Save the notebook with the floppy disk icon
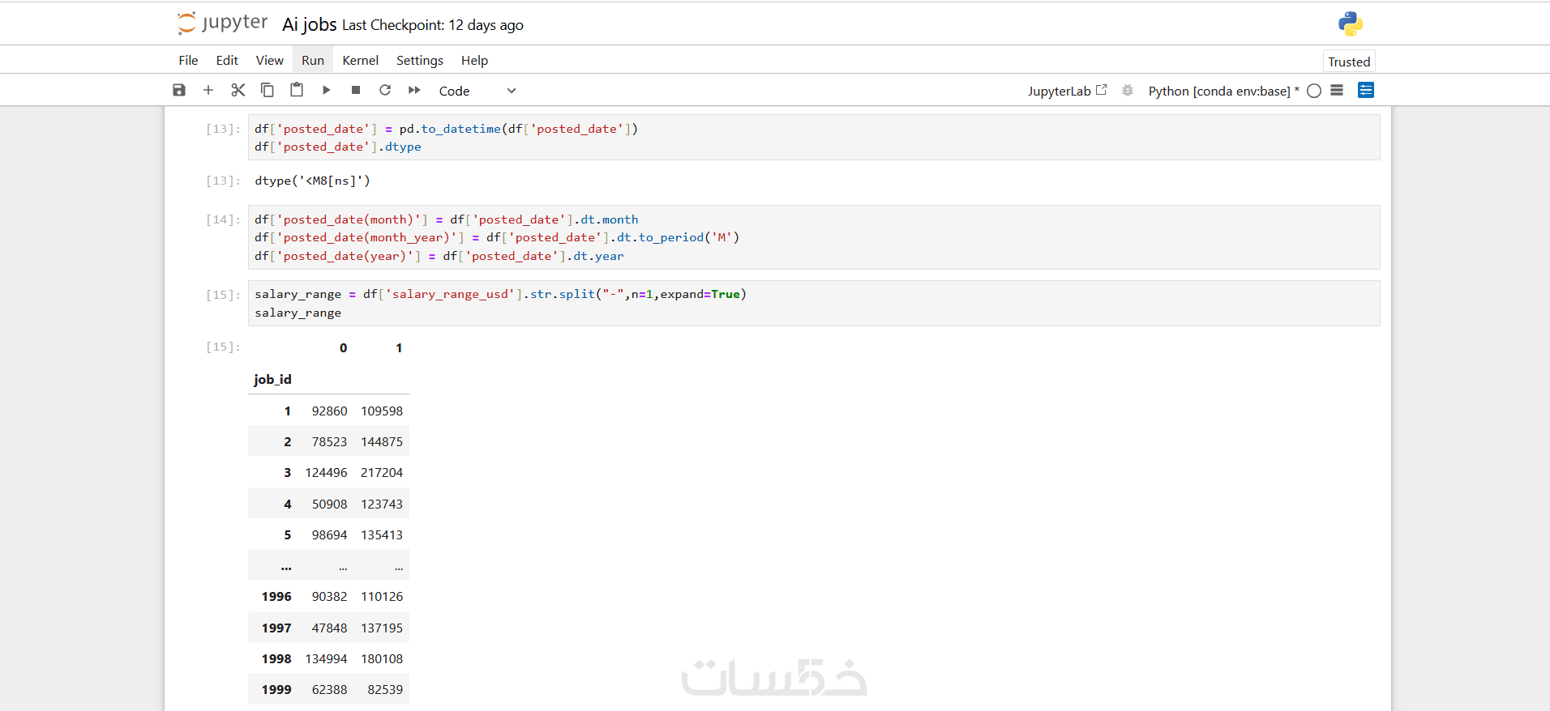This screenshot has width=1550, height=711. 179,91
